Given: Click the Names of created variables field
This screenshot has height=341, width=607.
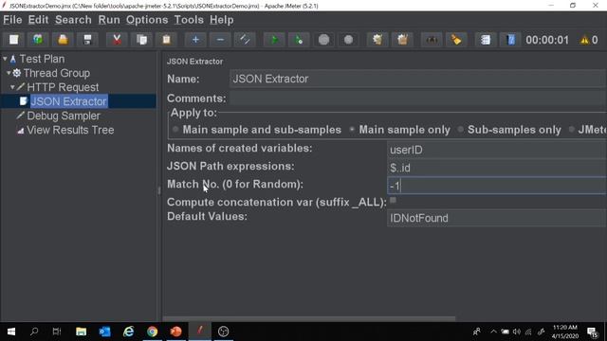Looking at the screenshot, I should click(x=497, y=150).
